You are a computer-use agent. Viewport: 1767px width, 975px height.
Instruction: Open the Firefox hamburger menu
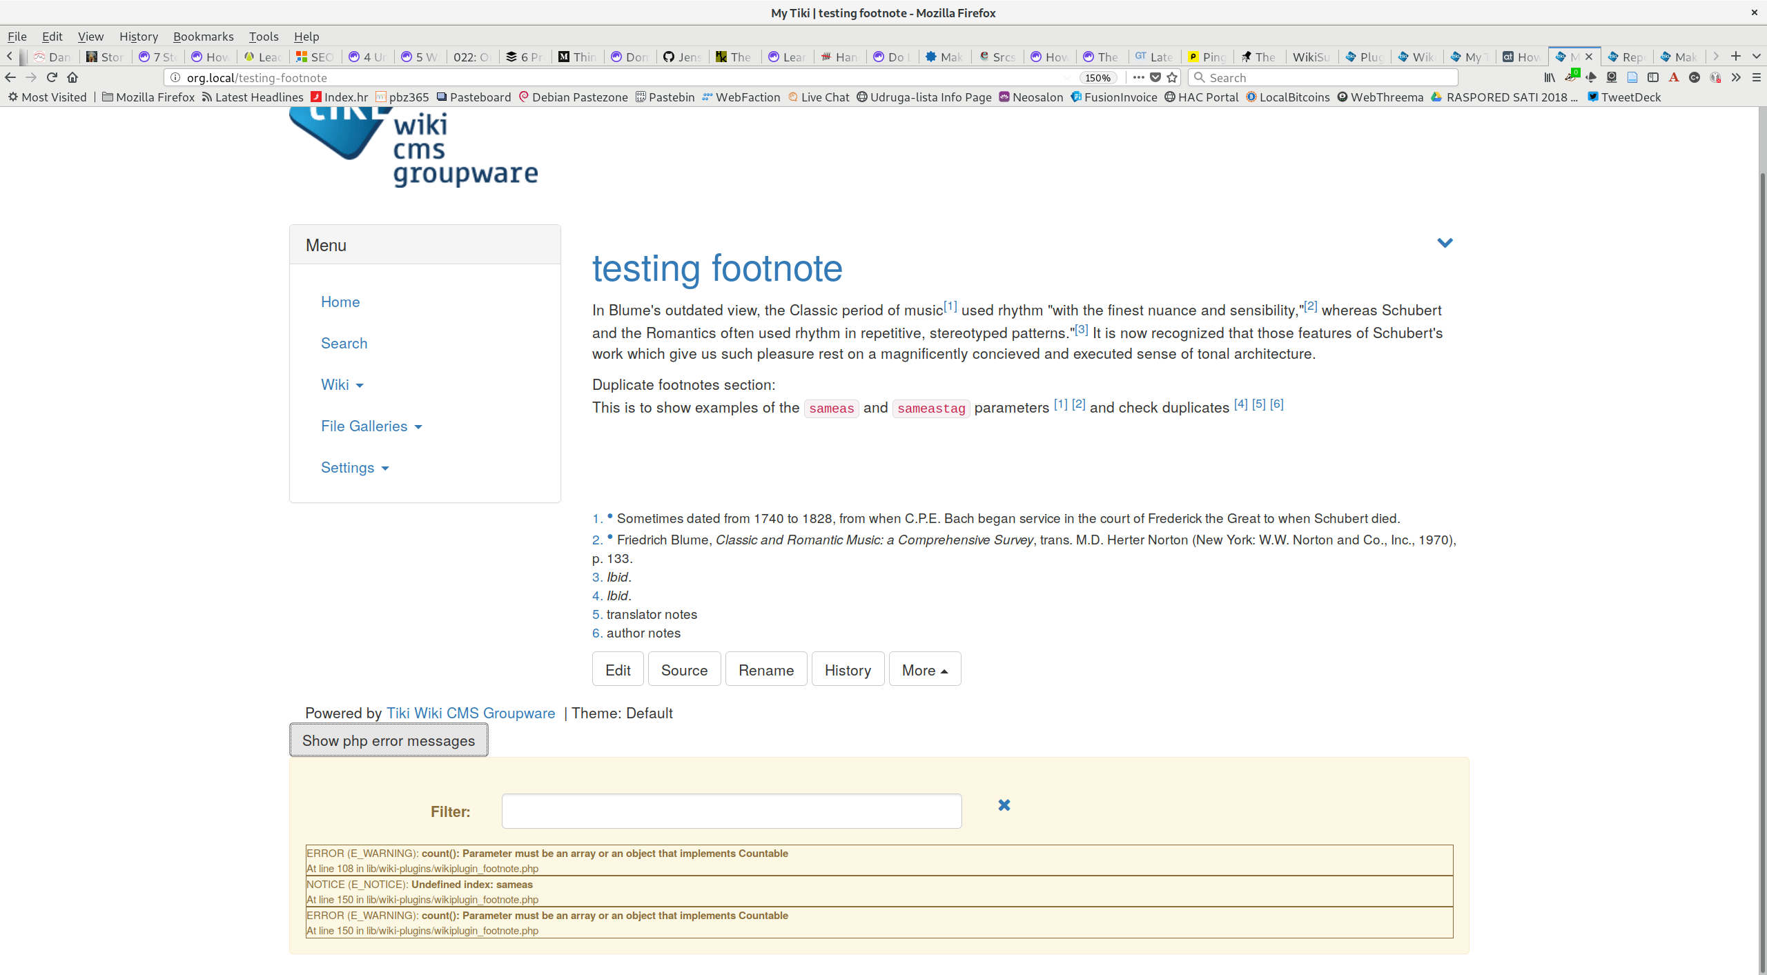coord(1757,77)
